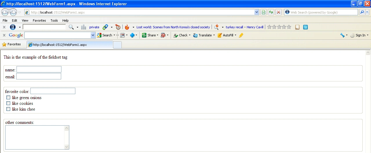Click the Share button
Screen dimensions: 371x153
(149, 35)
